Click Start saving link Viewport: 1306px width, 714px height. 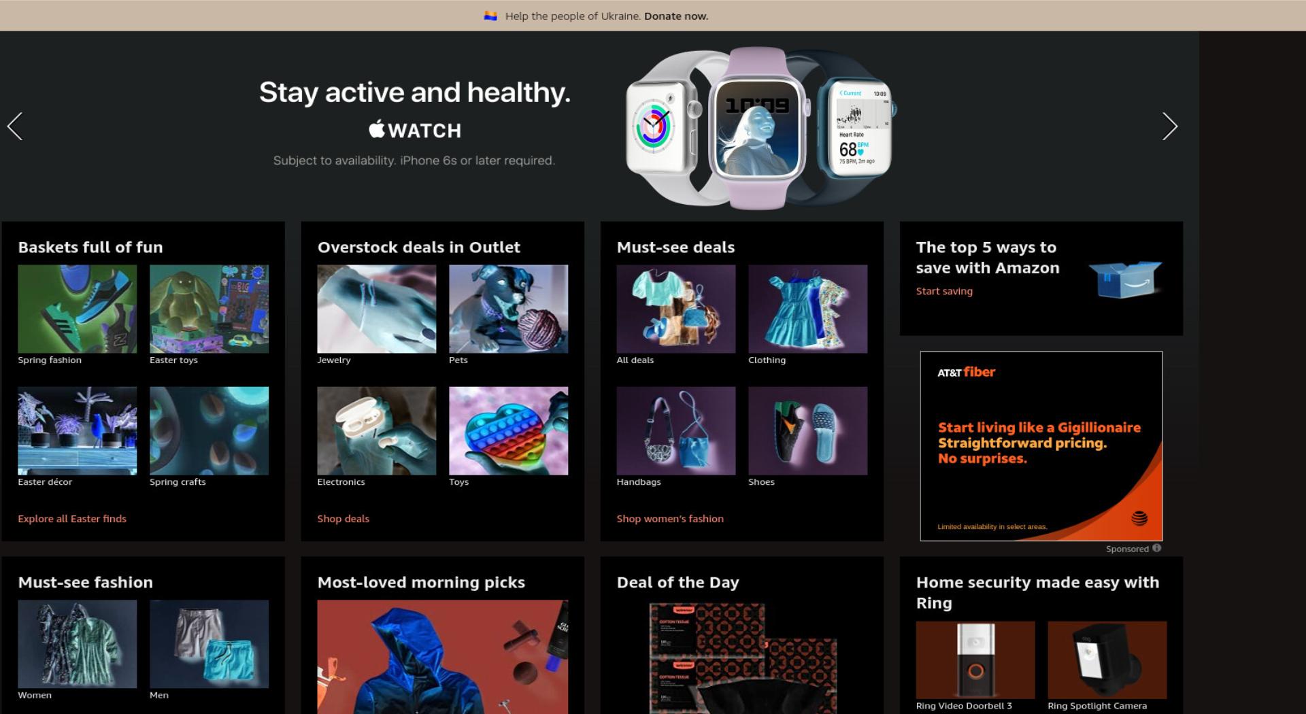pos(944,291)
